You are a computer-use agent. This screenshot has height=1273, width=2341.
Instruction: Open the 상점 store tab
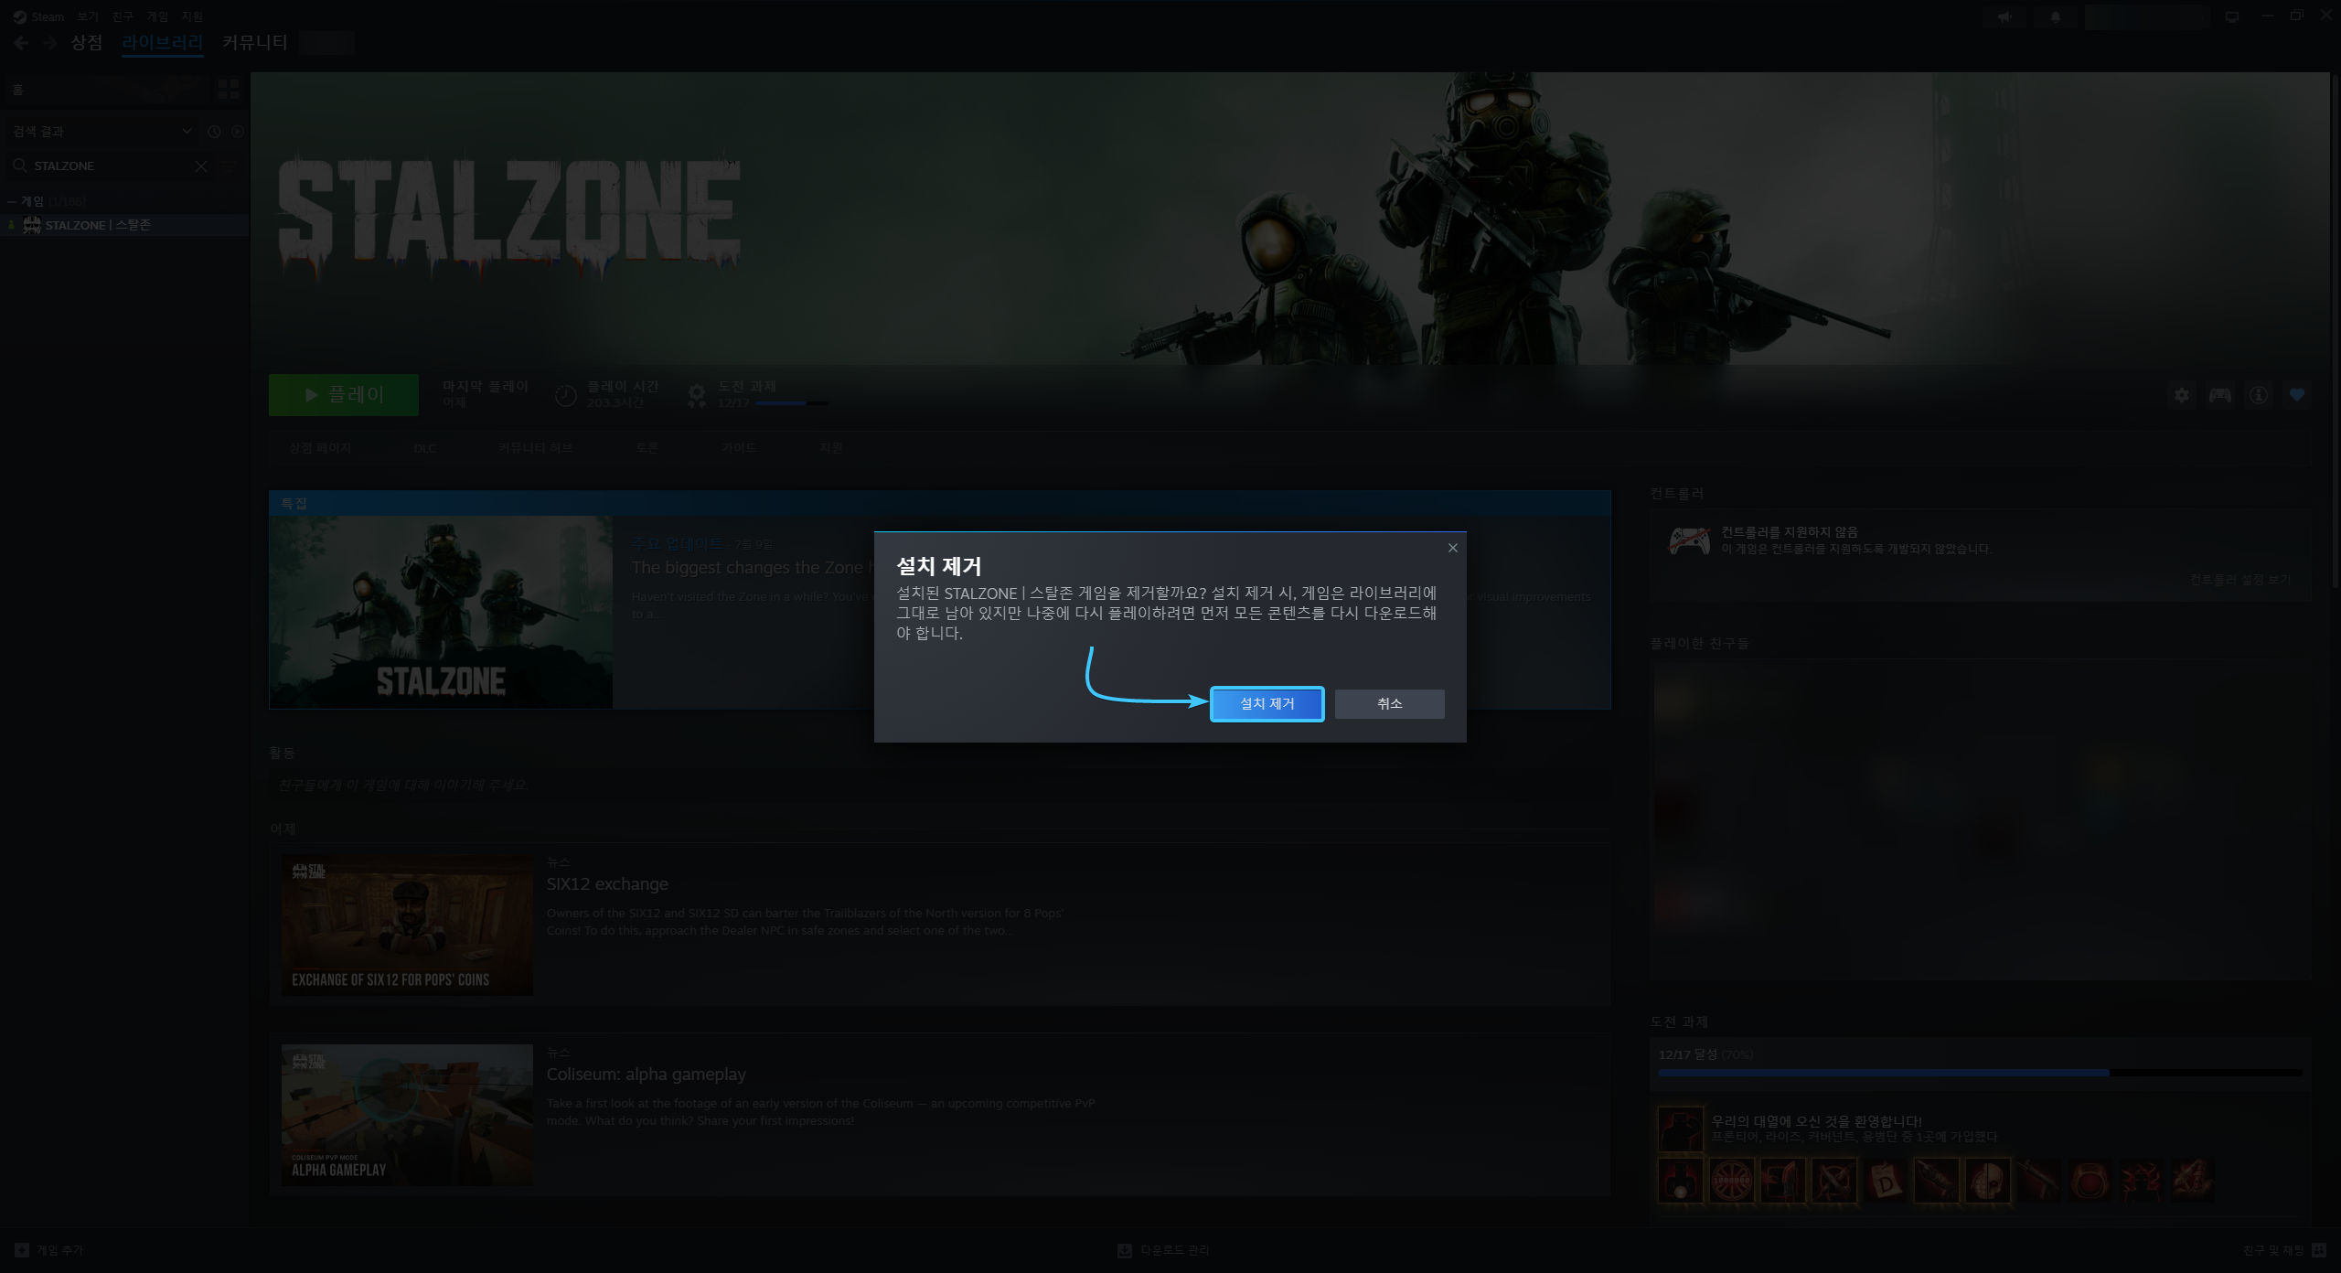(x=87, y=42)
